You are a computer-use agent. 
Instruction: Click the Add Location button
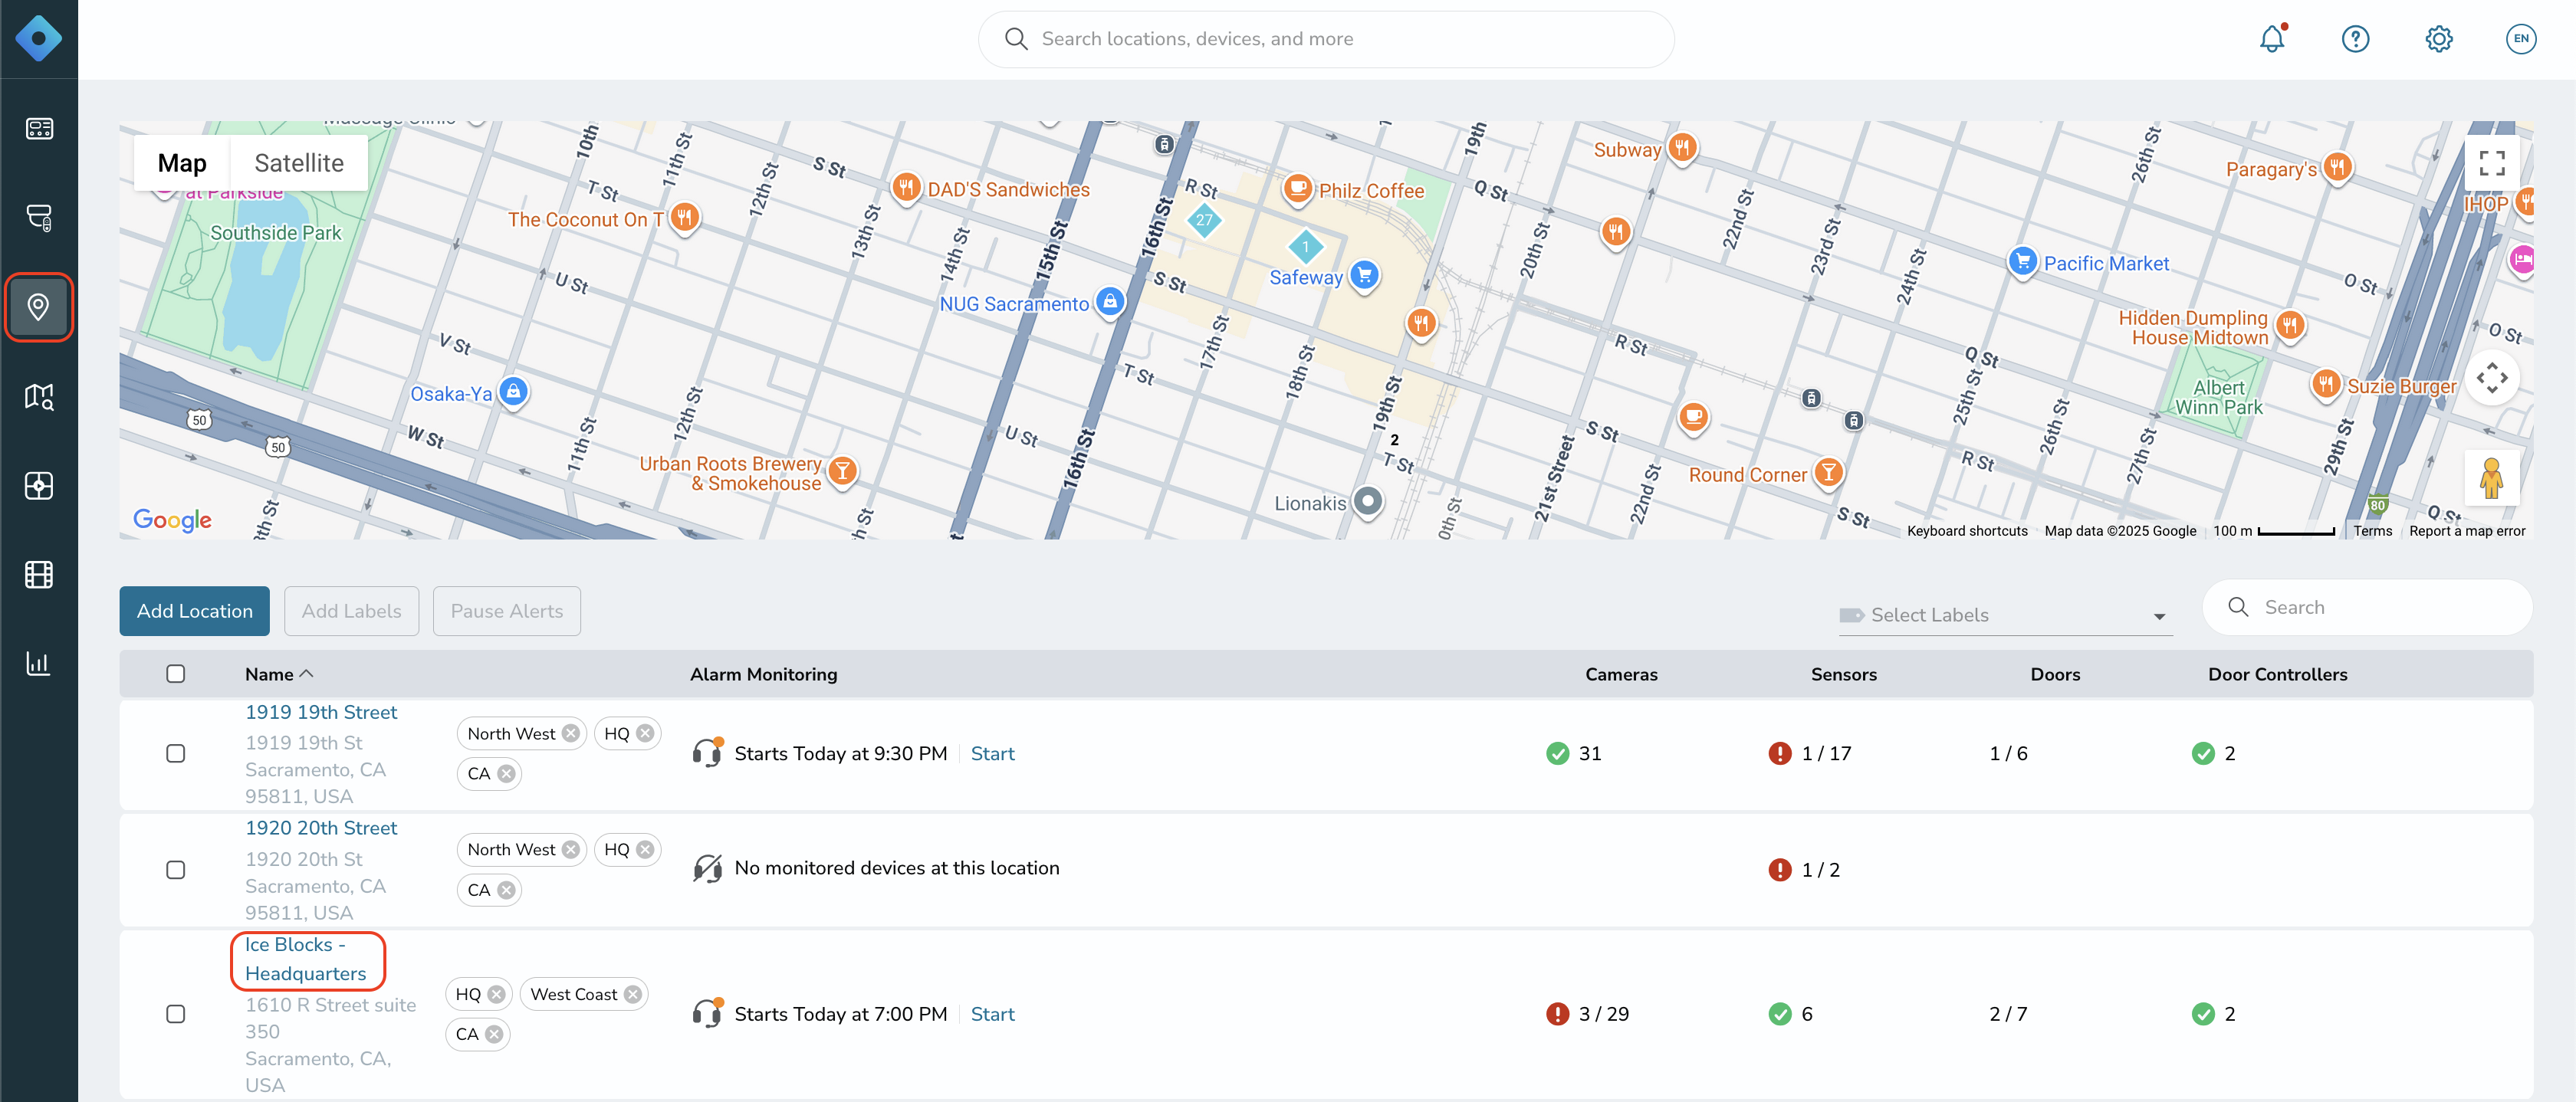[x=195, y=611]
